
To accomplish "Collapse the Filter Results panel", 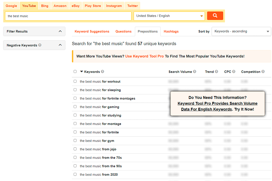I will pos(60,31).
